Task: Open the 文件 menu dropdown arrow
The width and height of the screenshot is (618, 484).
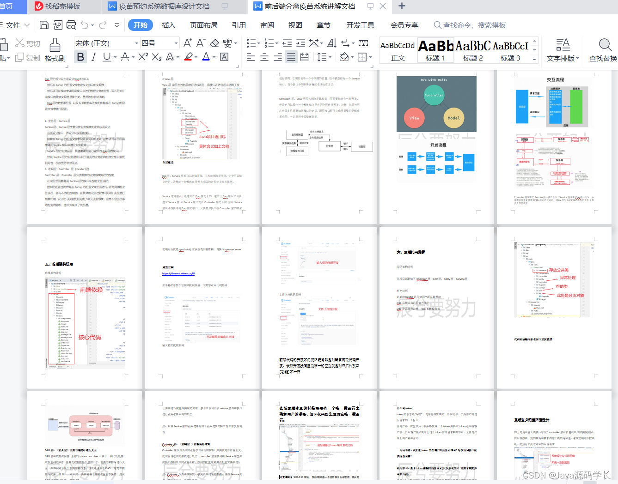Action: coord(27,25)
